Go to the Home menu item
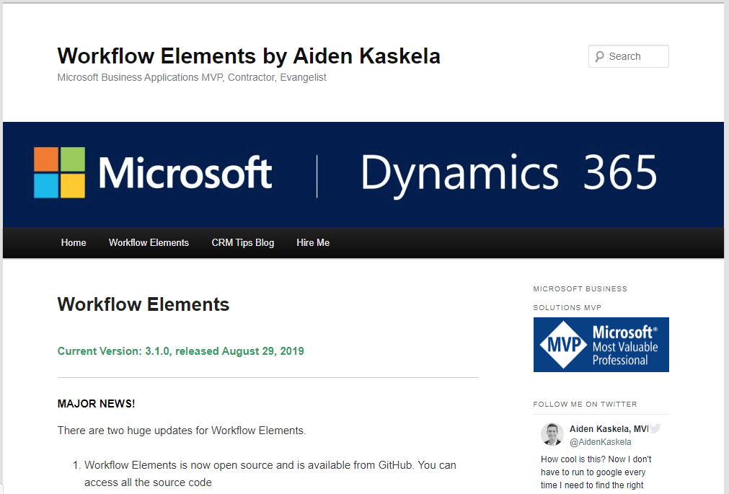Screen dimensions: 729x494 tap(74, 243)
